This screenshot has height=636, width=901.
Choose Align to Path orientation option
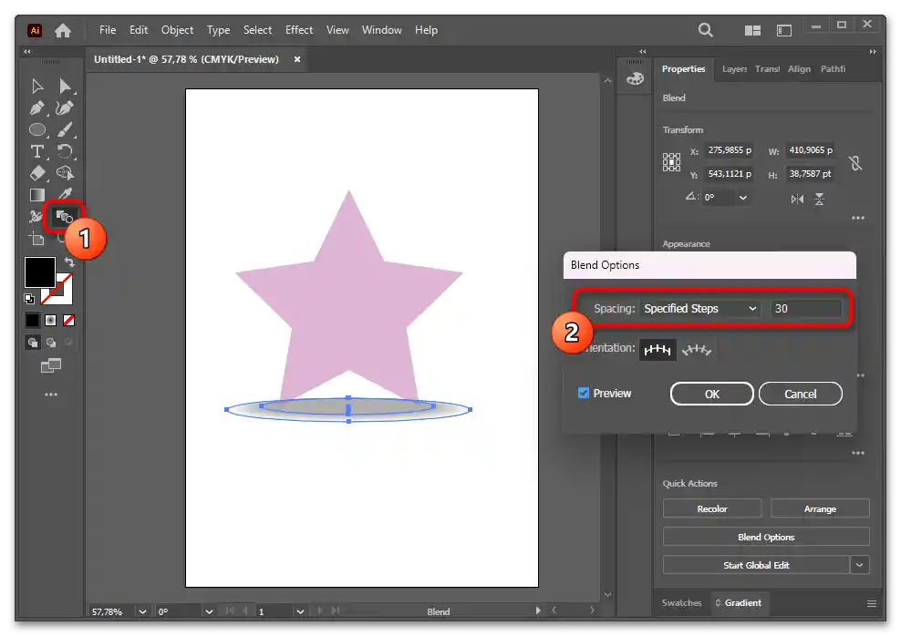click(x=697, y=349)
